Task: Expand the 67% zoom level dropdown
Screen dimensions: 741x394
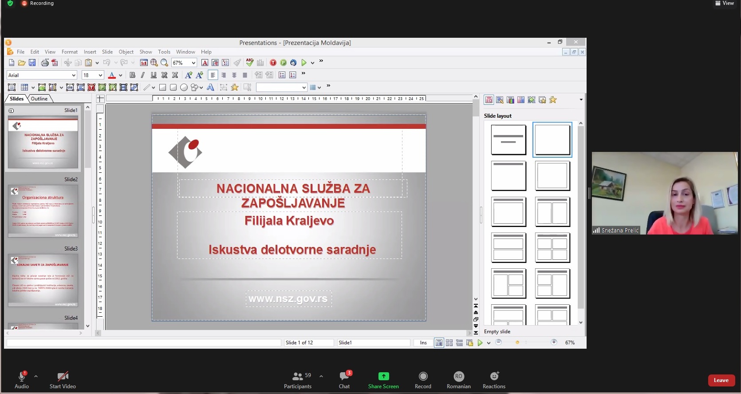Action: pyautogui.click(x=193, y=63)
